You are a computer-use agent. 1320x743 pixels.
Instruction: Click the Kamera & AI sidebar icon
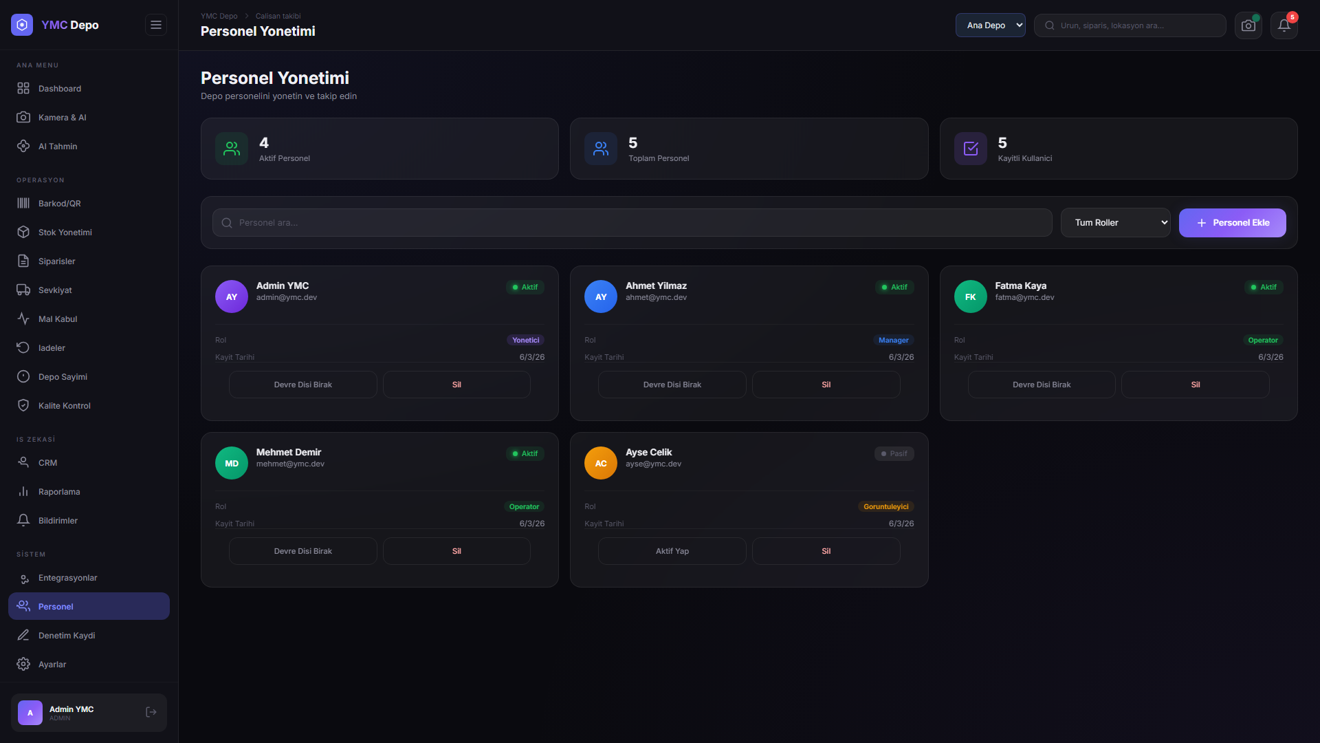coord(23,118)
